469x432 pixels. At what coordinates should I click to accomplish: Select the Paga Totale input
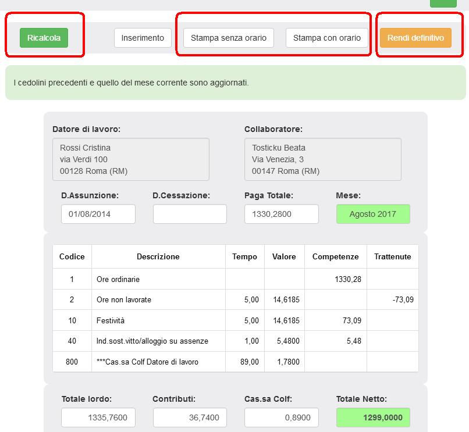tap(281, 214)
